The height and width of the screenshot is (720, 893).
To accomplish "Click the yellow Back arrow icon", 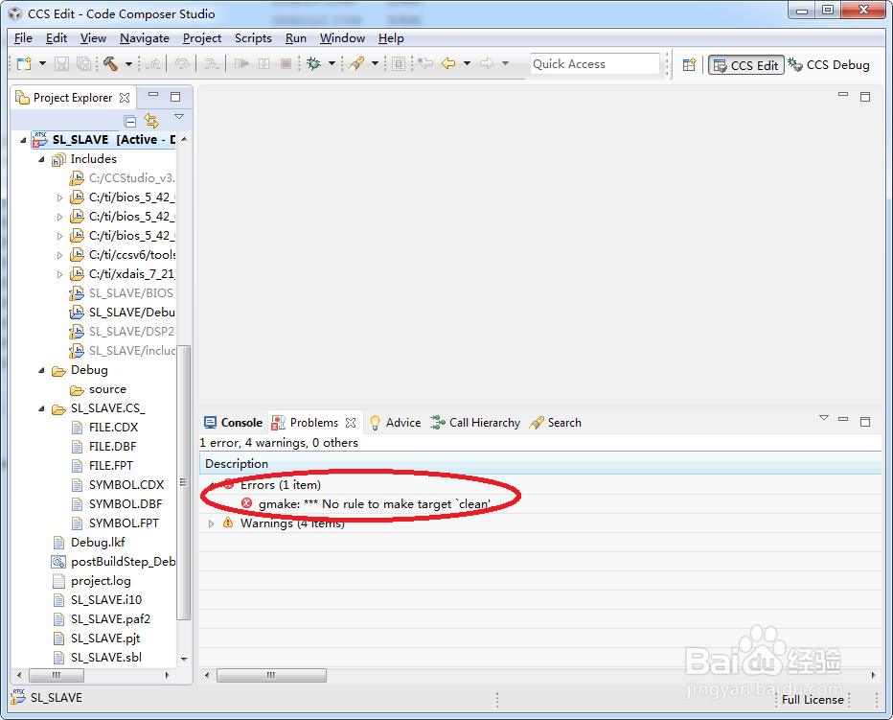I will click(x=448, y=63).
